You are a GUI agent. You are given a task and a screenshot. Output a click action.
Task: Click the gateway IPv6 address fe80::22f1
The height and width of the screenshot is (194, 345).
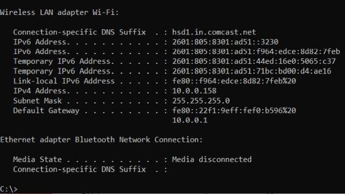(x=234, y=111)
